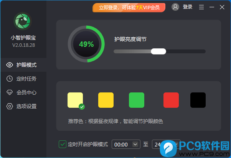Viewport: 231px width, 158px height.
Task: Open the hamburger menu icon
Action: (201, 7)
